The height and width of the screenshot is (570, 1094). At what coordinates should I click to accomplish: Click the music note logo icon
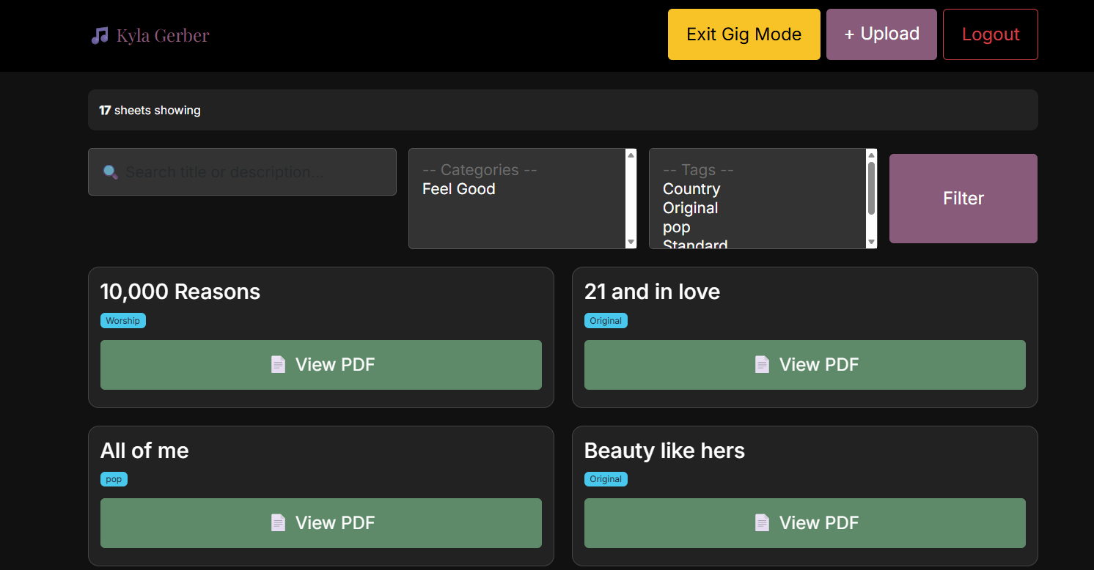tap(100, 35)
